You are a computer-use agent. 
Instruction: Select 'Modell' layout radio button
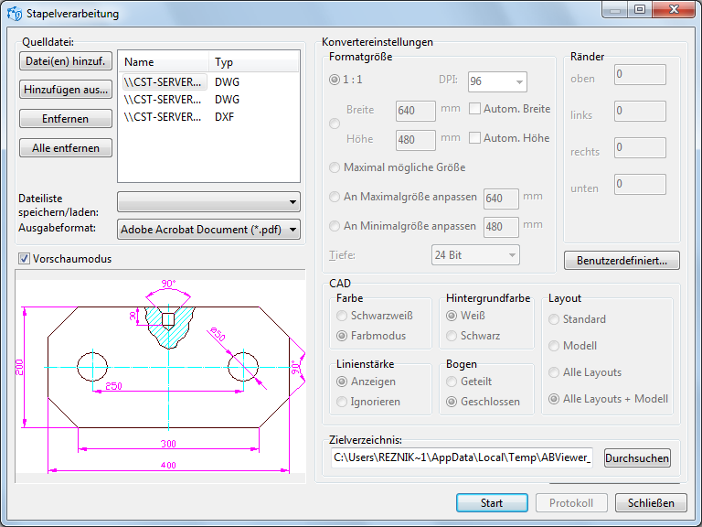coord(554,346)
